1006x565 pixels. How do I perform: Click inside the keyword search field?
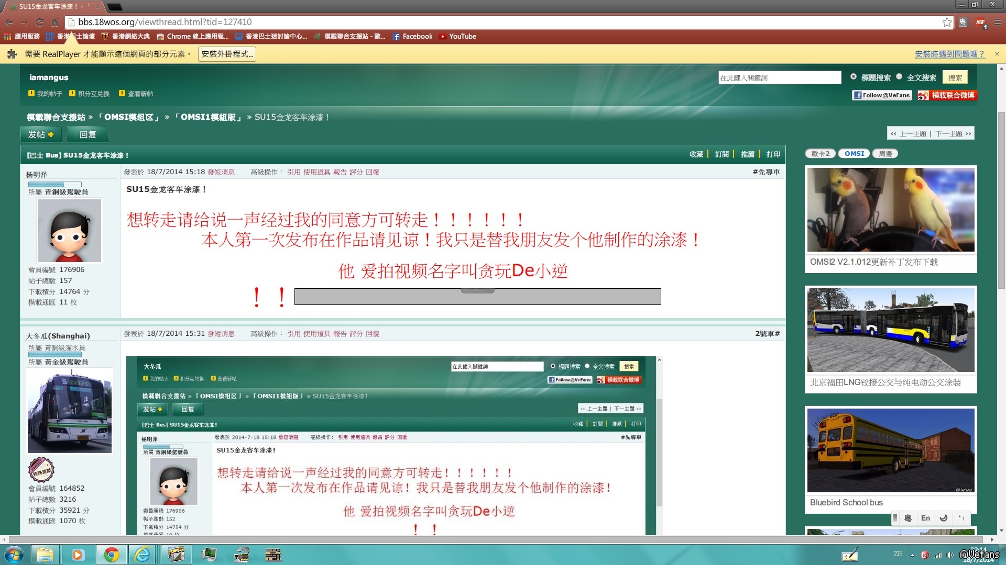pyautogui.click(x=779, y=77)
